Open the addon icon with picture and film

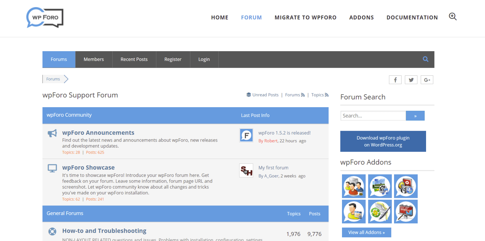[380, 186]
